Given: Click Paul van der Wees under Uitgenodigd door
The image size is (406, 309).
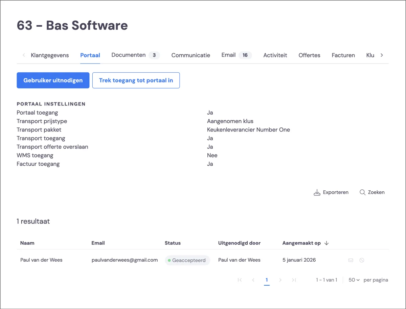Looking at the screenshot, I should (x=239, y=260).
